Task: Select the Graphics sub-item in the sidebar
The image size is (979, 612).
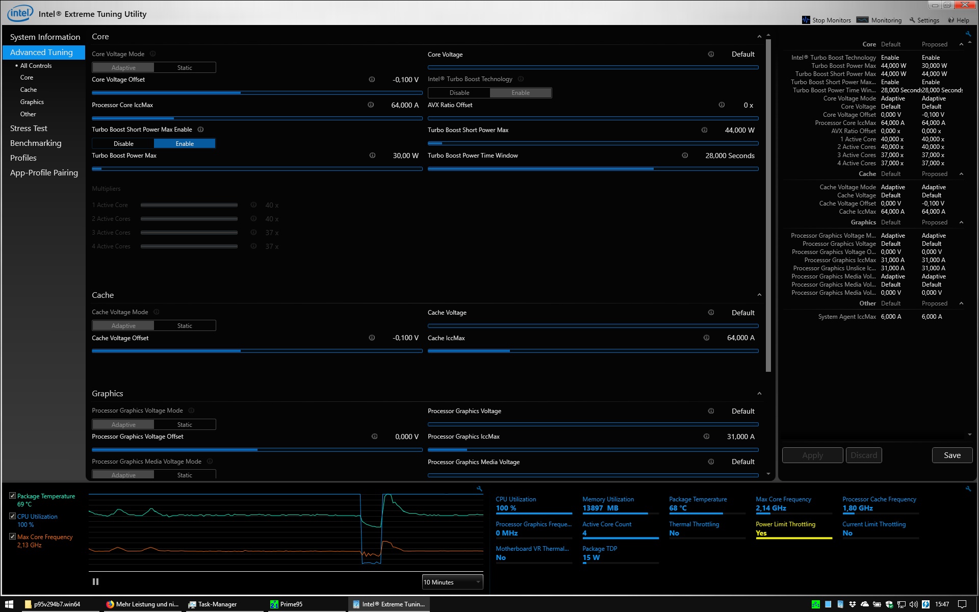Action: point(32,102)
